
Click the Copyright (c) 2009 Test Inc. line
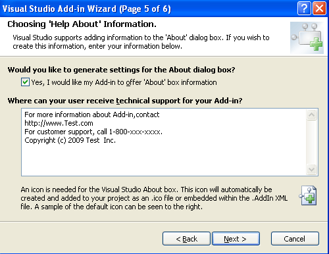[70, 140]
